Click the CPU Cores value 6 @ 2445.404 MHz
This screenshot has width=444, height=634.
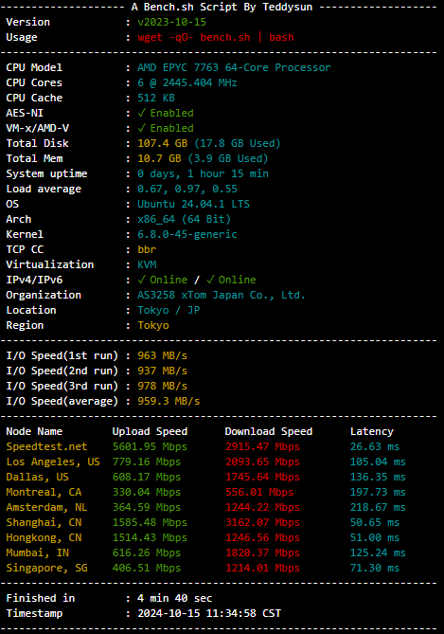click(187, 82)
